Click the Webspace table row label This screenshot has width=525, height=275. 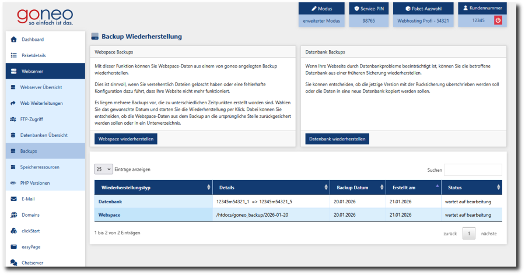click(110, 215)
